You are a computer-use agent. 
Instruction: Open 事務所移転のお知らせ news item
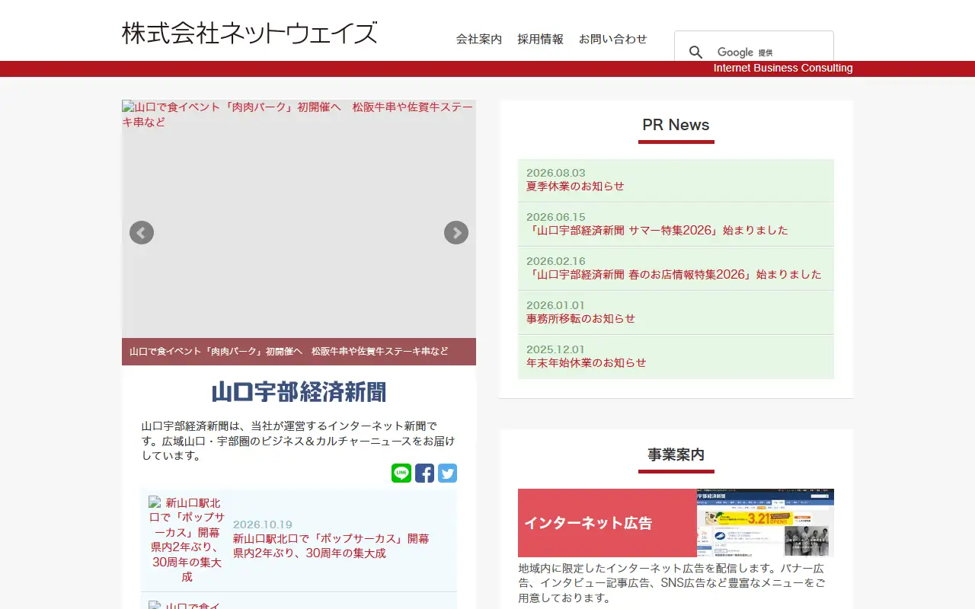(x=580, y=318)
